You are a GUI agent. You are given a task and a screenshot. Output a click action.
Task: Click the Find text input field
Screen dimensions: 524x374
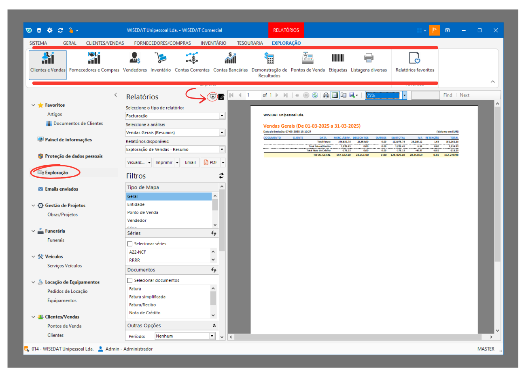click(425, 95)
